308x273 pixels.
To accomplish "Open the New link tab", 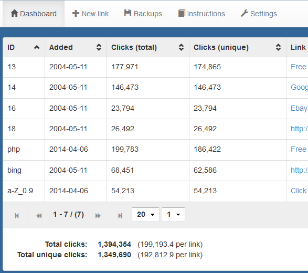I will [x=90, y=14].
